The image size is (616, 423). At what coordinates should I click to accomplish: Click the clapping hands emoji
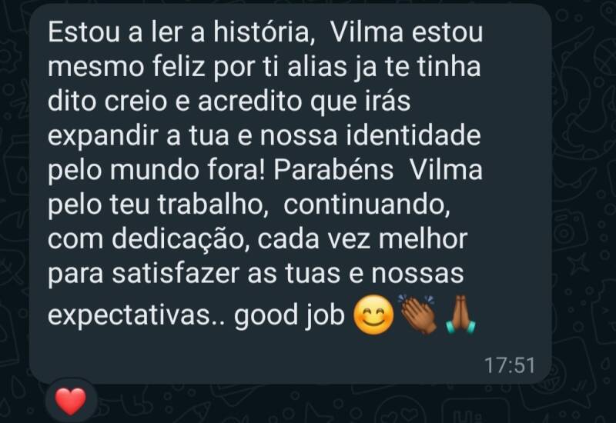[418, 314]
